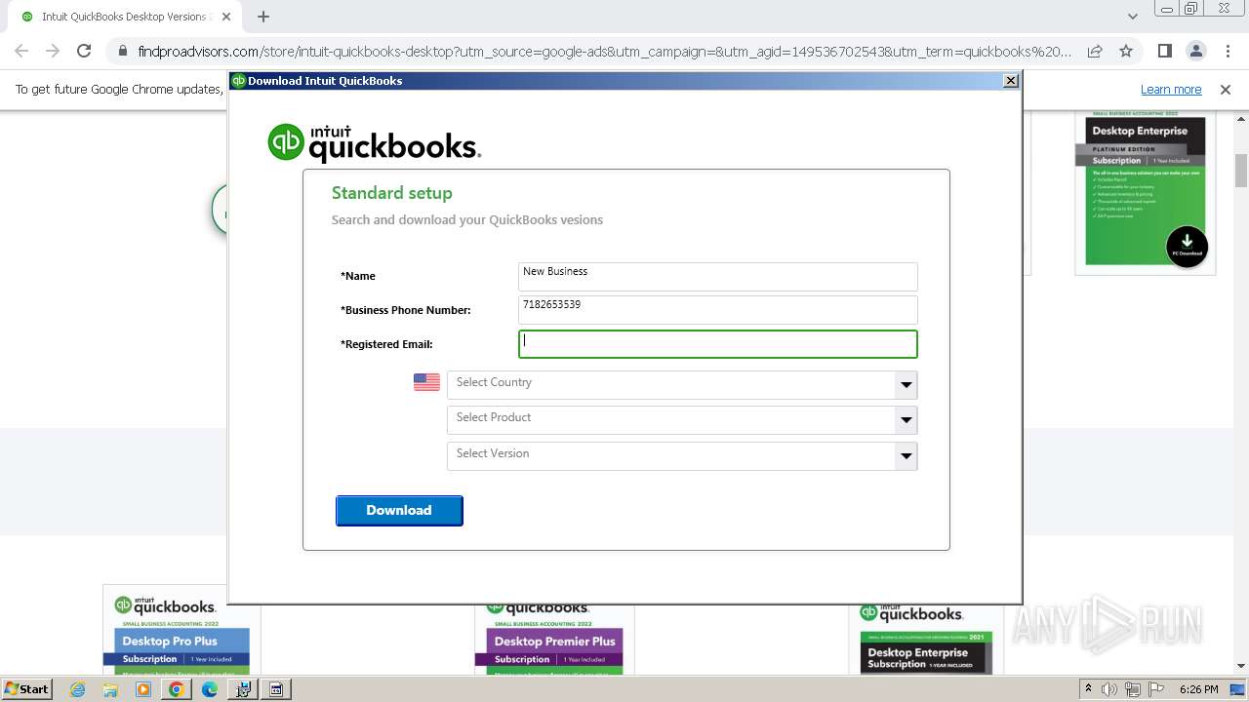The height and width of the screenshot is (702, 1249).
Task: Dismiss the Chrome update notification bar
Action: [1226, 90]
